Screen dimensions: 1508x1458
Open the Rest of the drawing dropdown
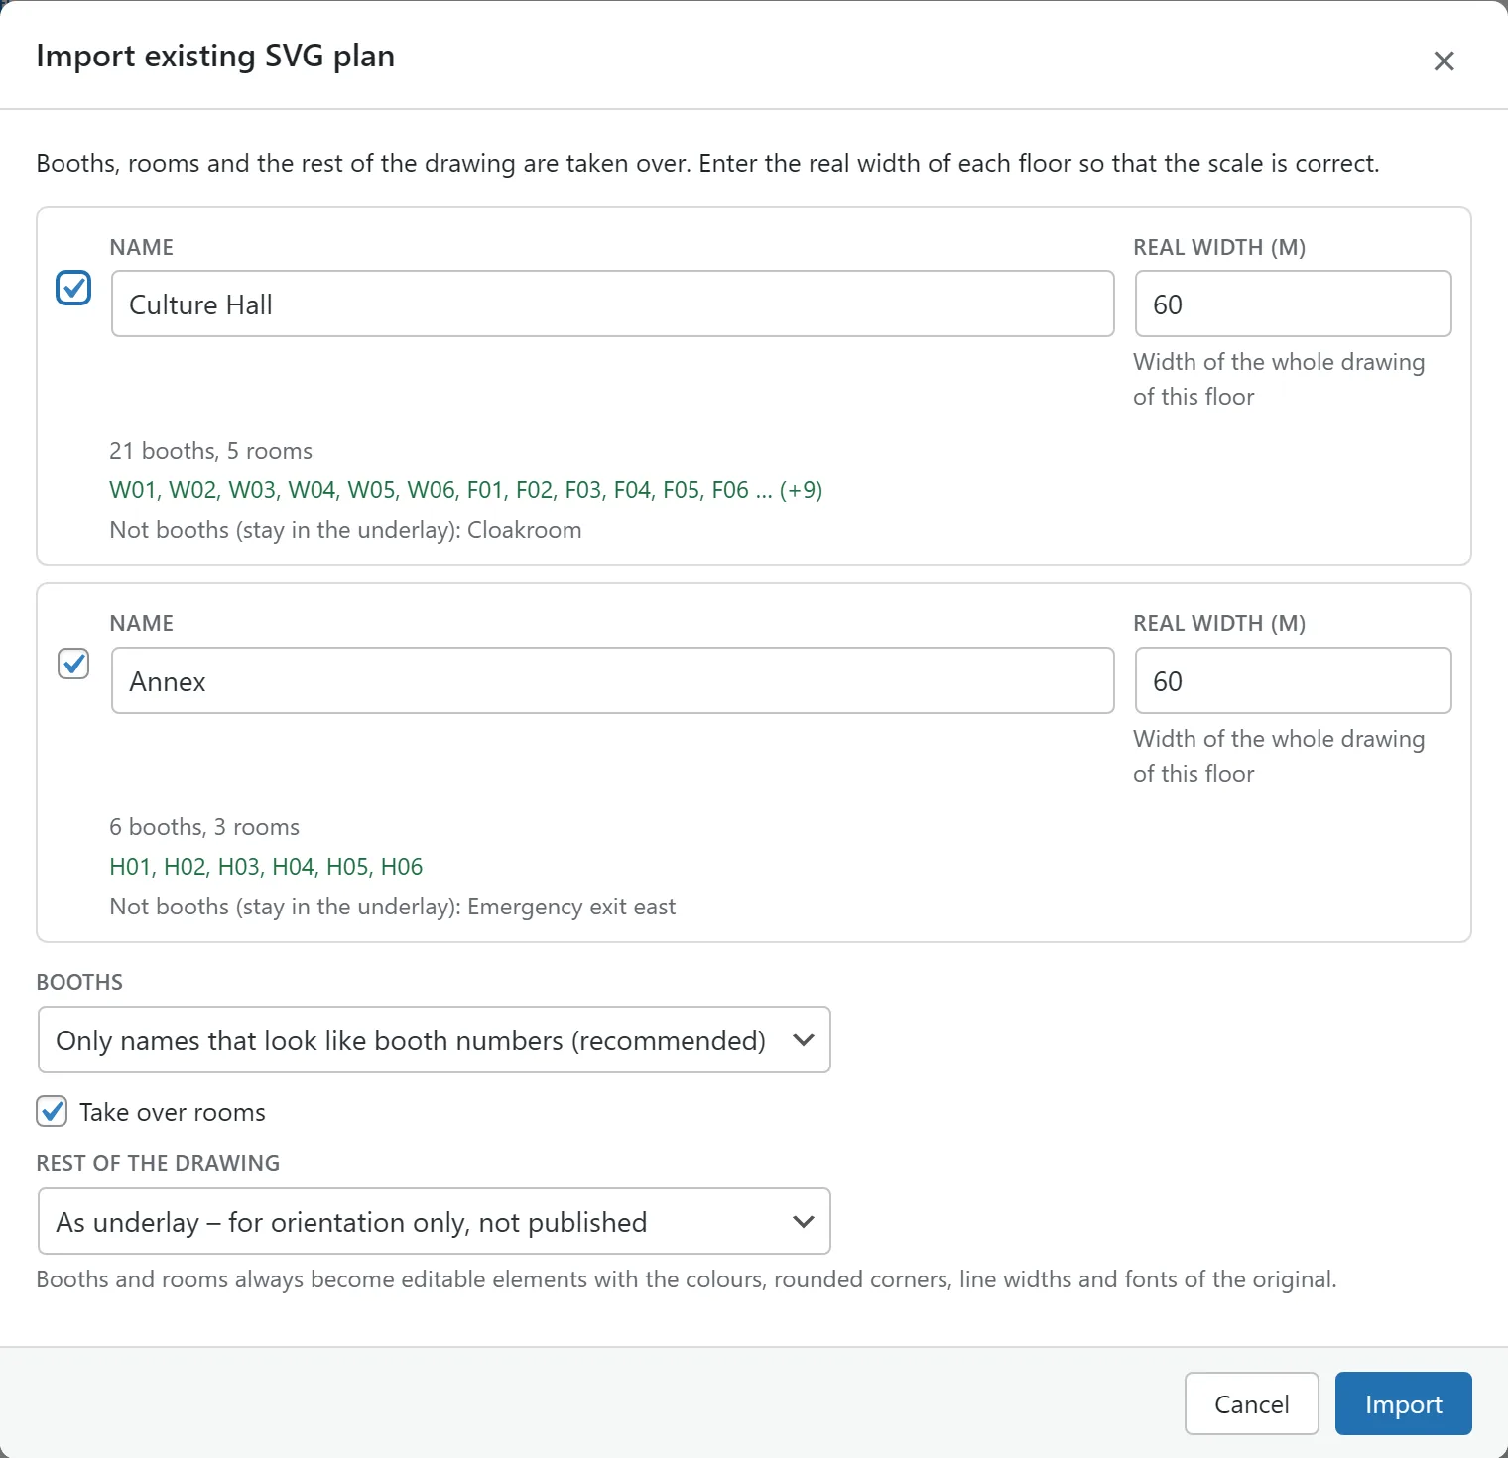(x=435, y=1222)
